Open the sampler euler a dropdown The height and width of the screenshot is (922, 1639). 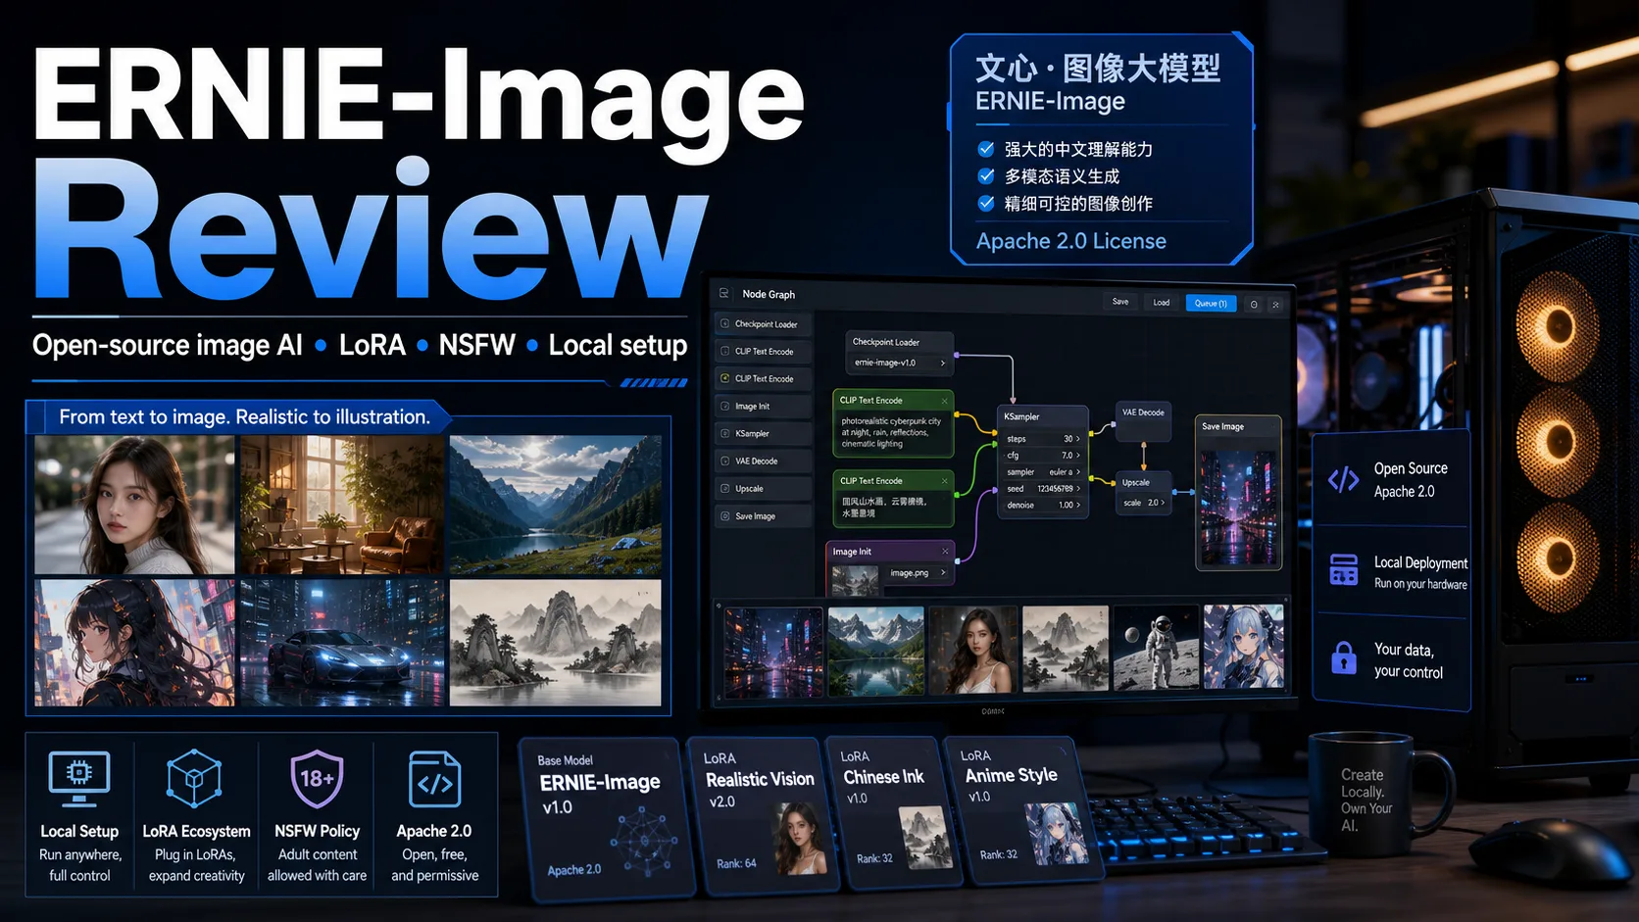coord(1044,472)
